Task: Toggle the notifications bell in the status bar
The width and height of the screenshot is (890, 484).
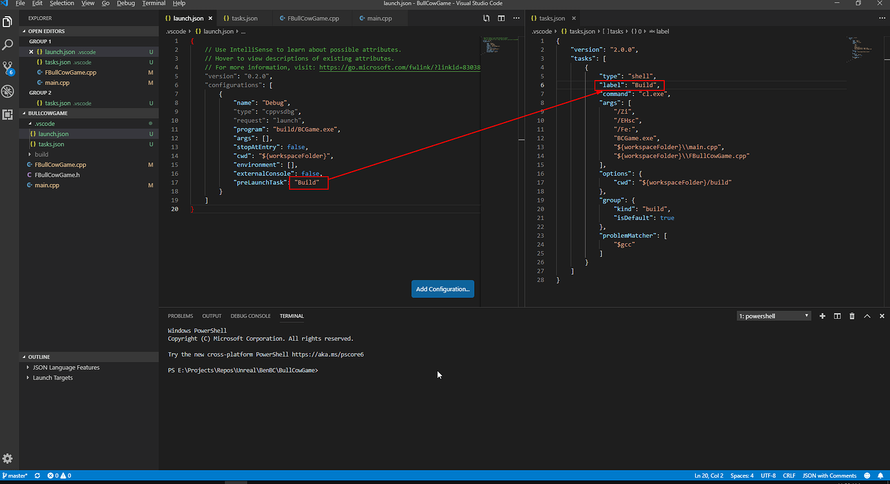Action: coord(880,476)
